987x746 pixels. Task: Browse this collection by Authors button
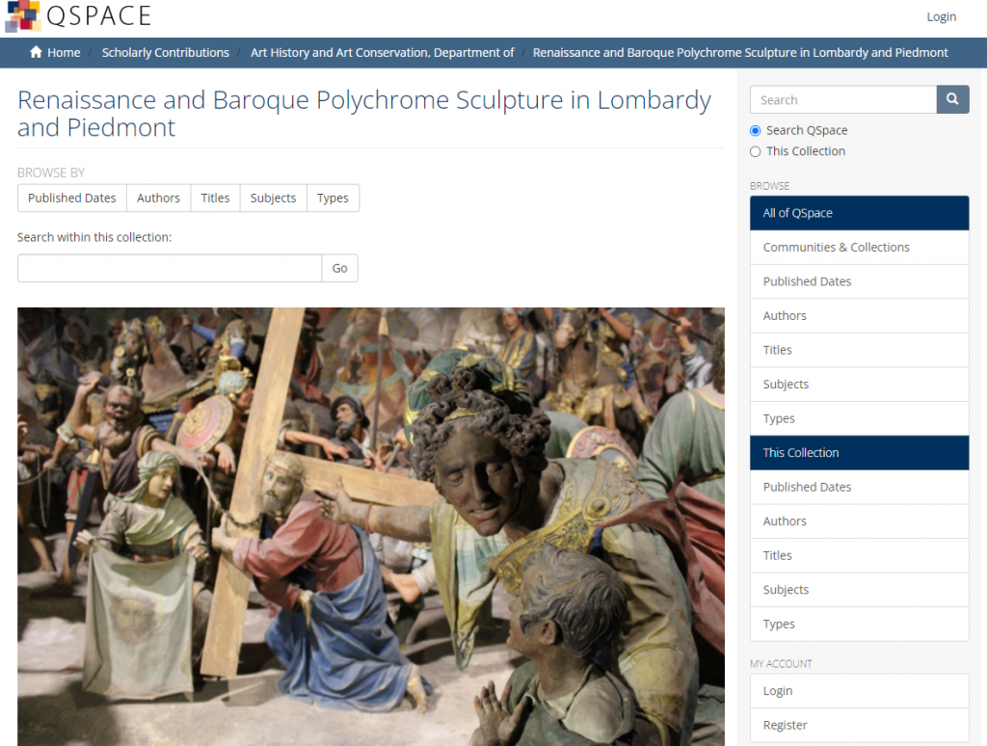pos(158,198)
